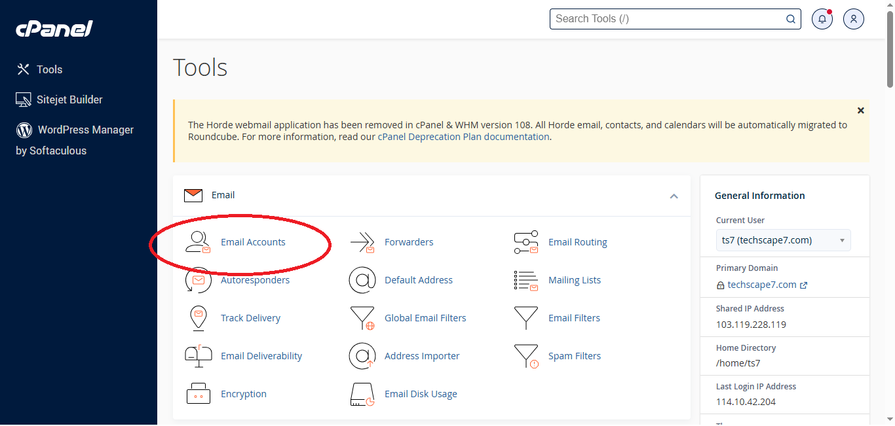Click the Mailing Lists icon
Viewport: 895px width, 426px height.
click(525, 280)
